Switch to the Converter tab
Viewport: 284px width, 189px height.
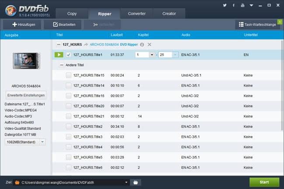(x=137, y=14)
